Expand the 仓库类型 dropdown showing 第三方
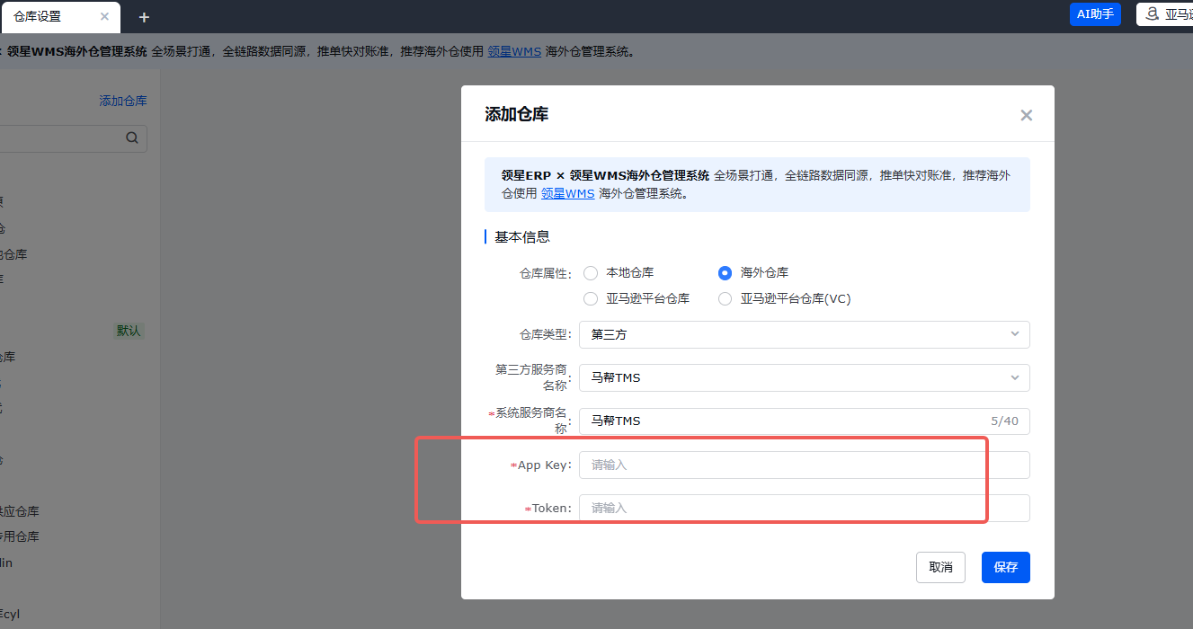This screenshot has height=629, width=1193. pos(804,334)
